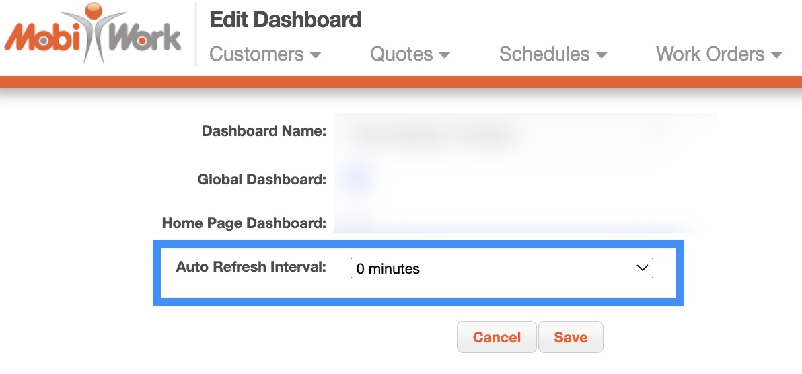Click the Dashboard Name label
This screenshot has height=374, width=802.
pos(264,131)
